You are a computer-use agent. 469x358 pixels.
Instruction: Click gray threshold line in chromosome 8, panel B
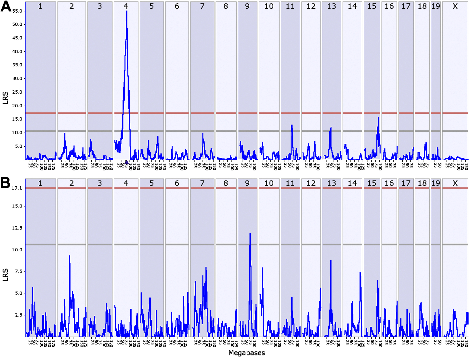(x=226, y=245)
